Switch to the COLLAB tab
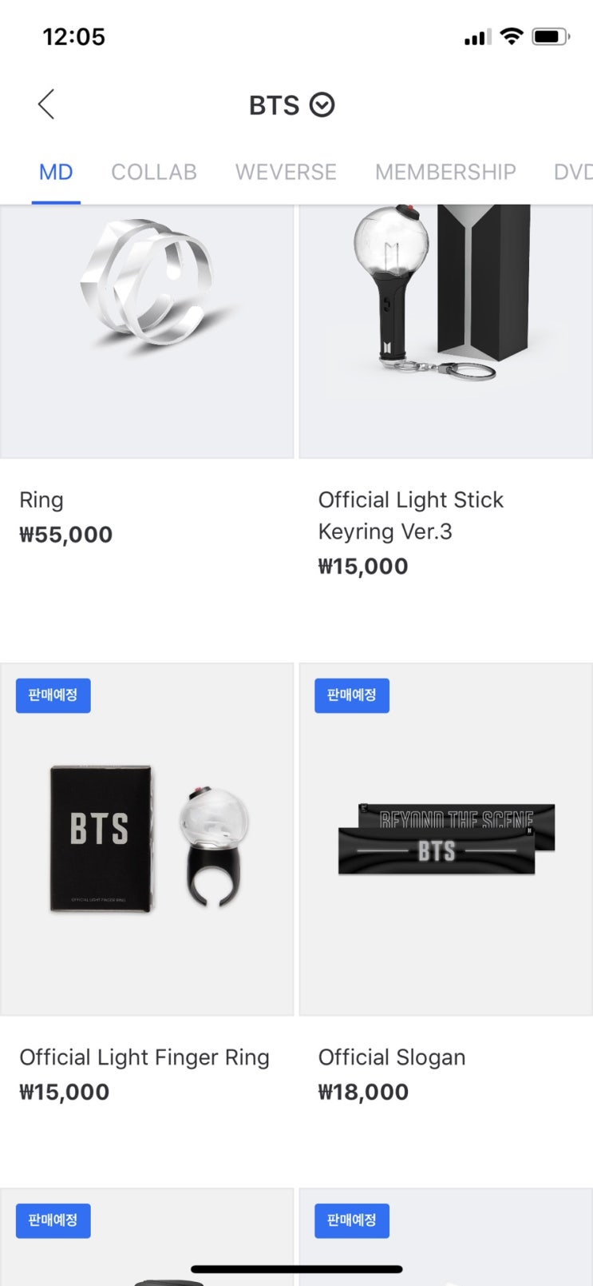 coord(154,172)
